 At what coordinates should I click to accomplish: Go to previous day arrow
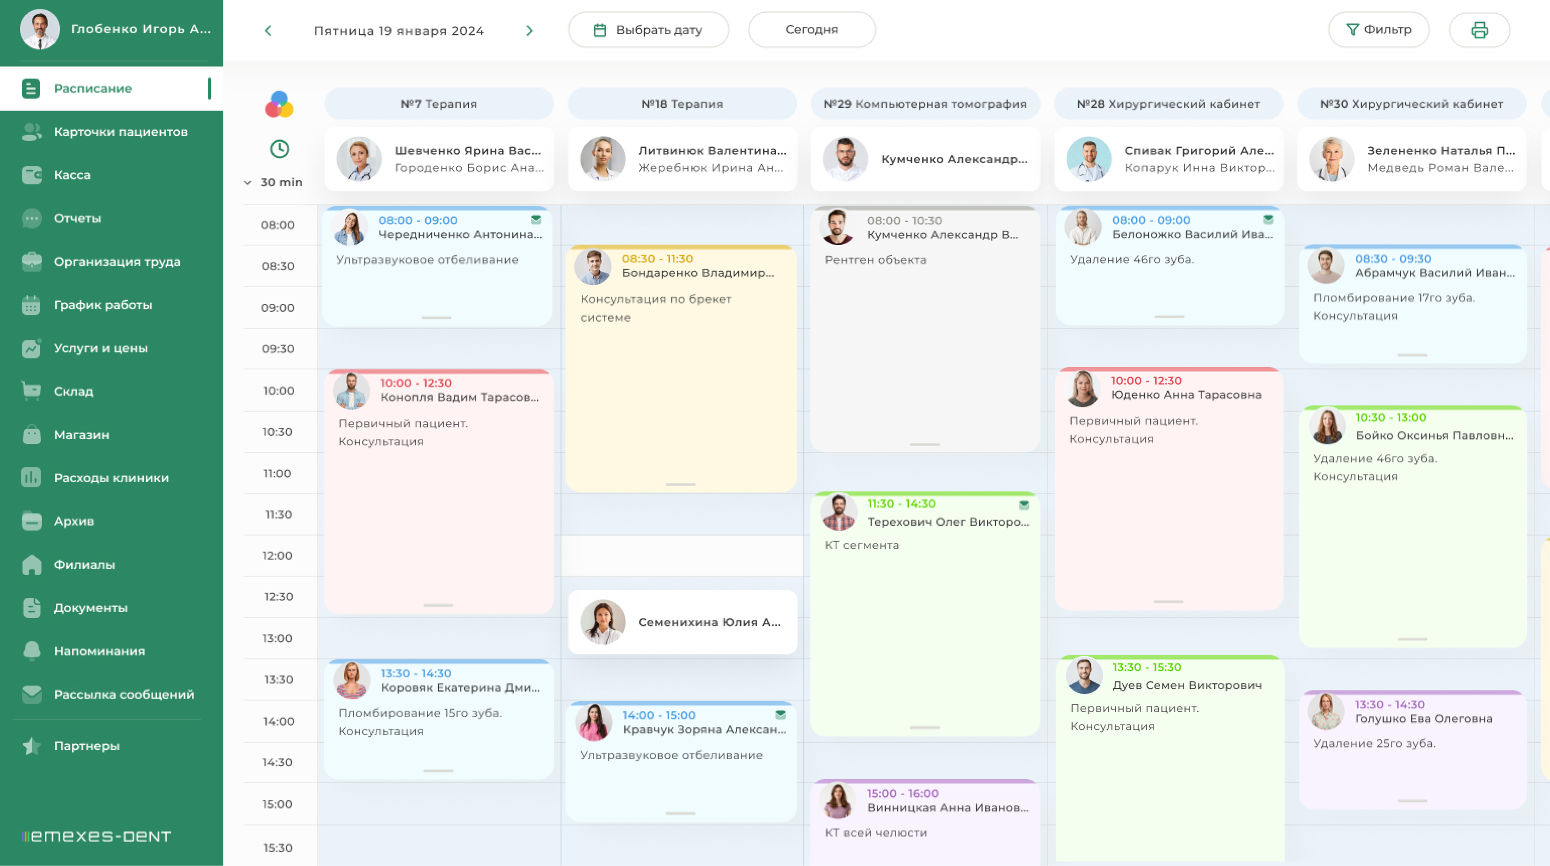tap(268, 31)
